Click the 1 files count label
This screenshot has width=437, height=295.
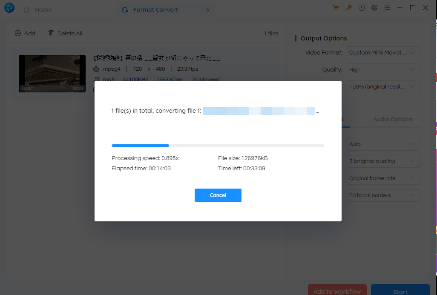271,34
